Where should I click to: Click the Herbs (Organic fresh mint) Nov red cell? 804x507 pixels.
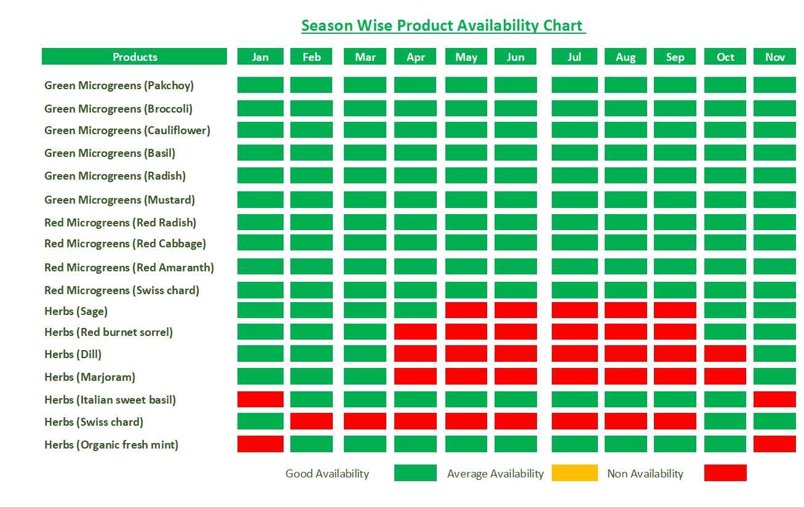774,444
